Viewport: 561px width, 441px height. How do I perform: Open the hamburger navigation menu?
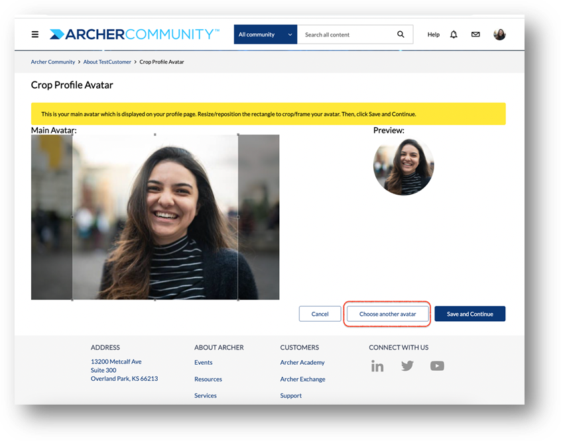coord(35,34)
